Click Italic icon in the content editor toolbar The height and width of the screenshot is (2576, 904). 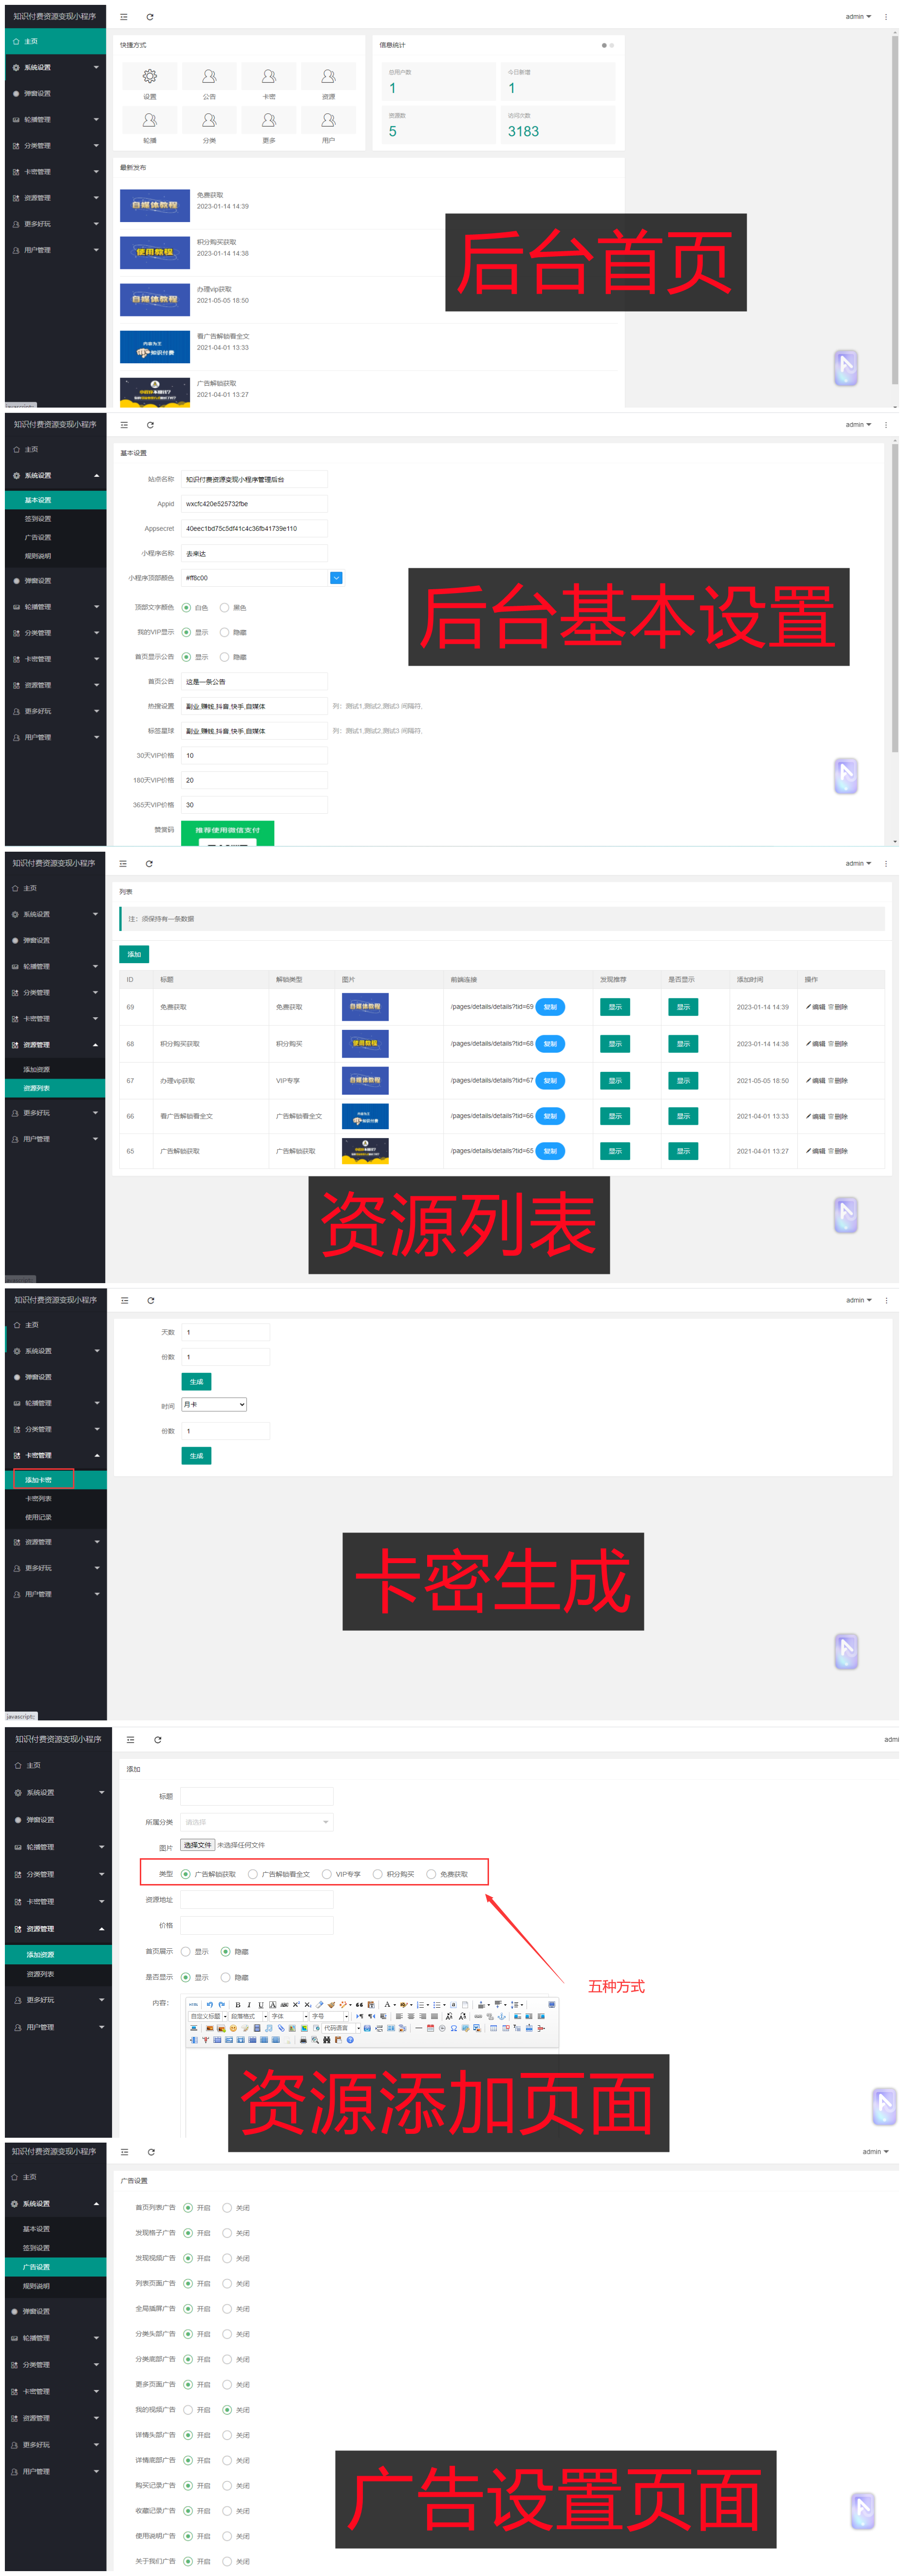(249, 2005)
